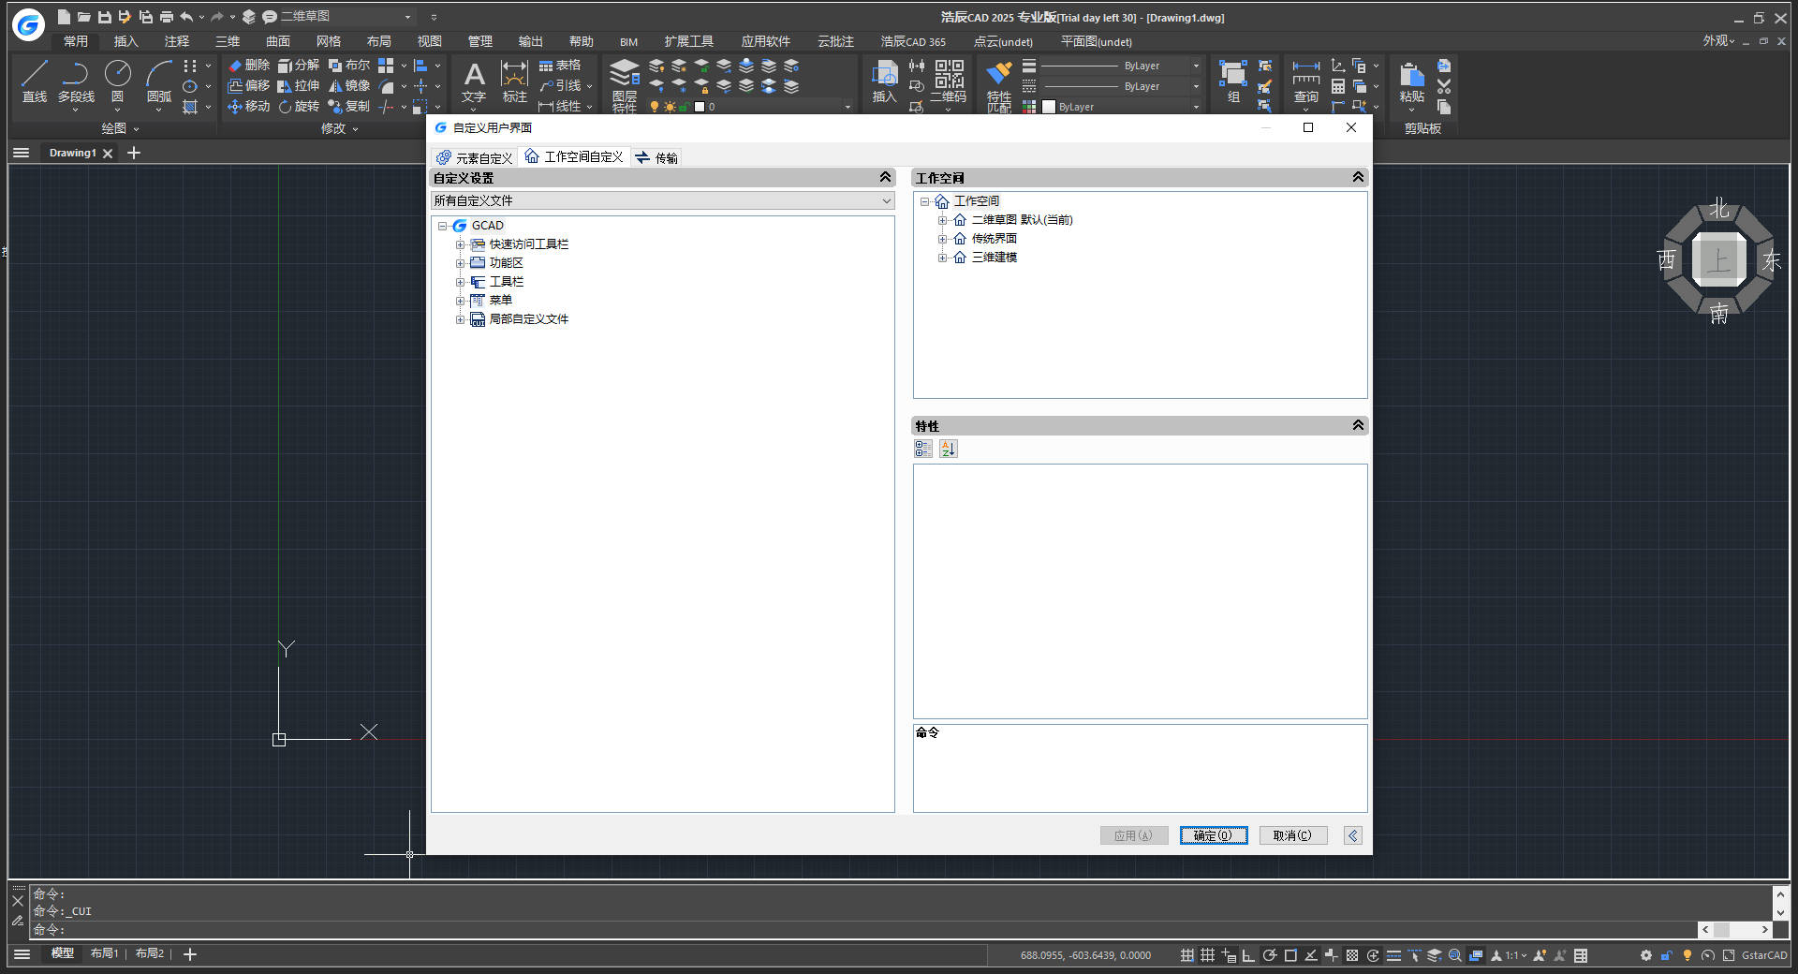Viewport: 1798px width, 974px height.
Task: Click the collapse arrows button beside 取消
Action: (x=1353, y=835)
